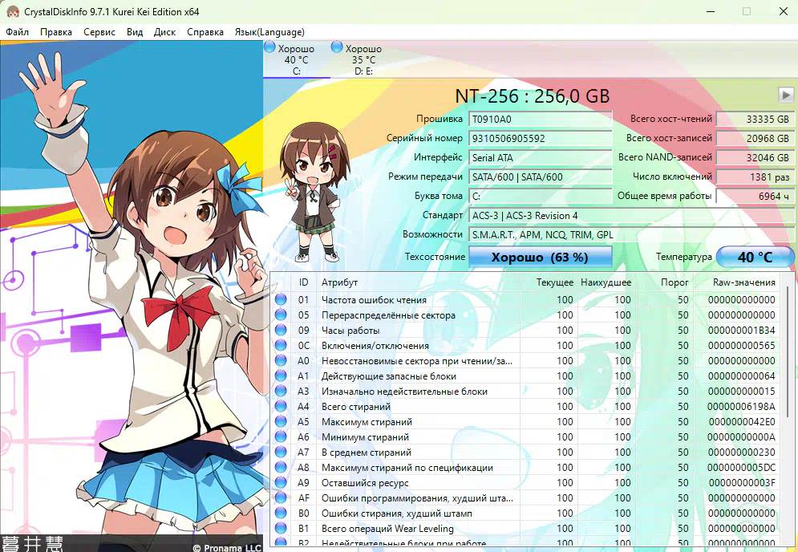Click the chibi character image near disk info

pyautogui.click(x=314, y=193)
